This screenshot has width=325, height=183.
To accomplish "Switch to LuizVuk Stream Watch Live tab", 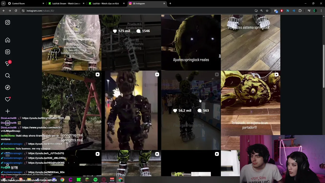I will (66, 4).
